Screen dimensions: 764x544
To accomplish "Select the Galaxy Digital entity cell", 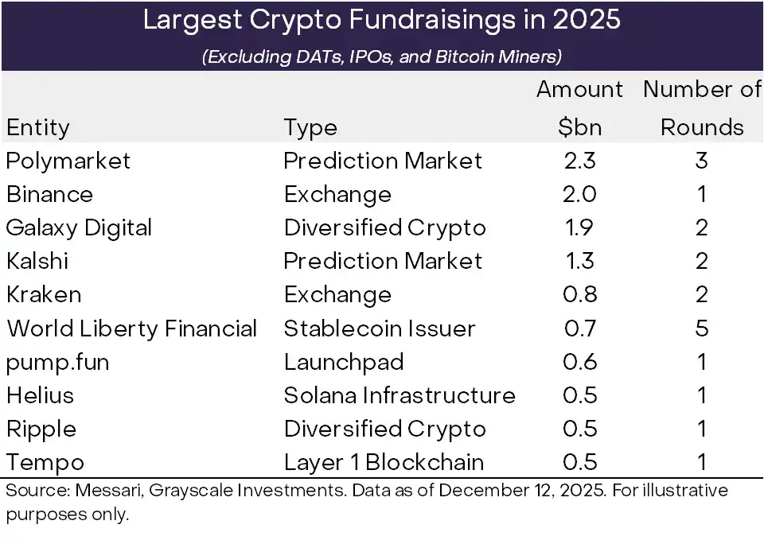I will 78,227.
